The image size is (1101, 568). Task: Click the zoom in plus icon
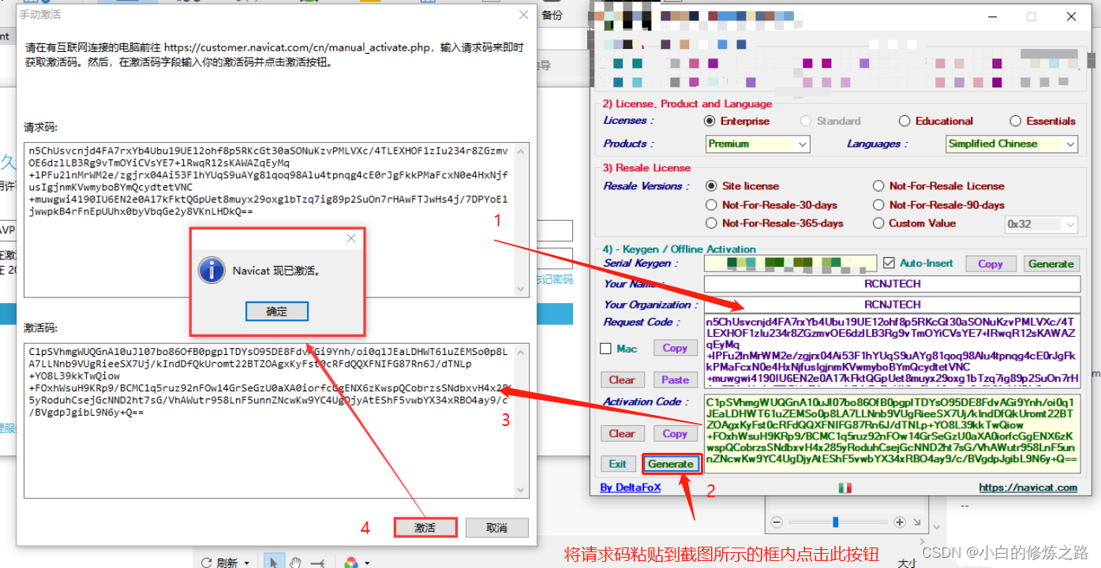click(x=900, y=522)
